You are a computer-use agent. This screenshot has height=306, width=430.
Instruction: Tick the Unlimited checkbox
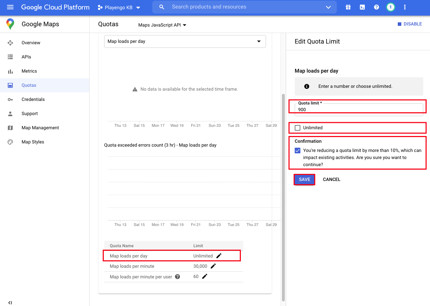pyautogui.click(x=298, y=128)
